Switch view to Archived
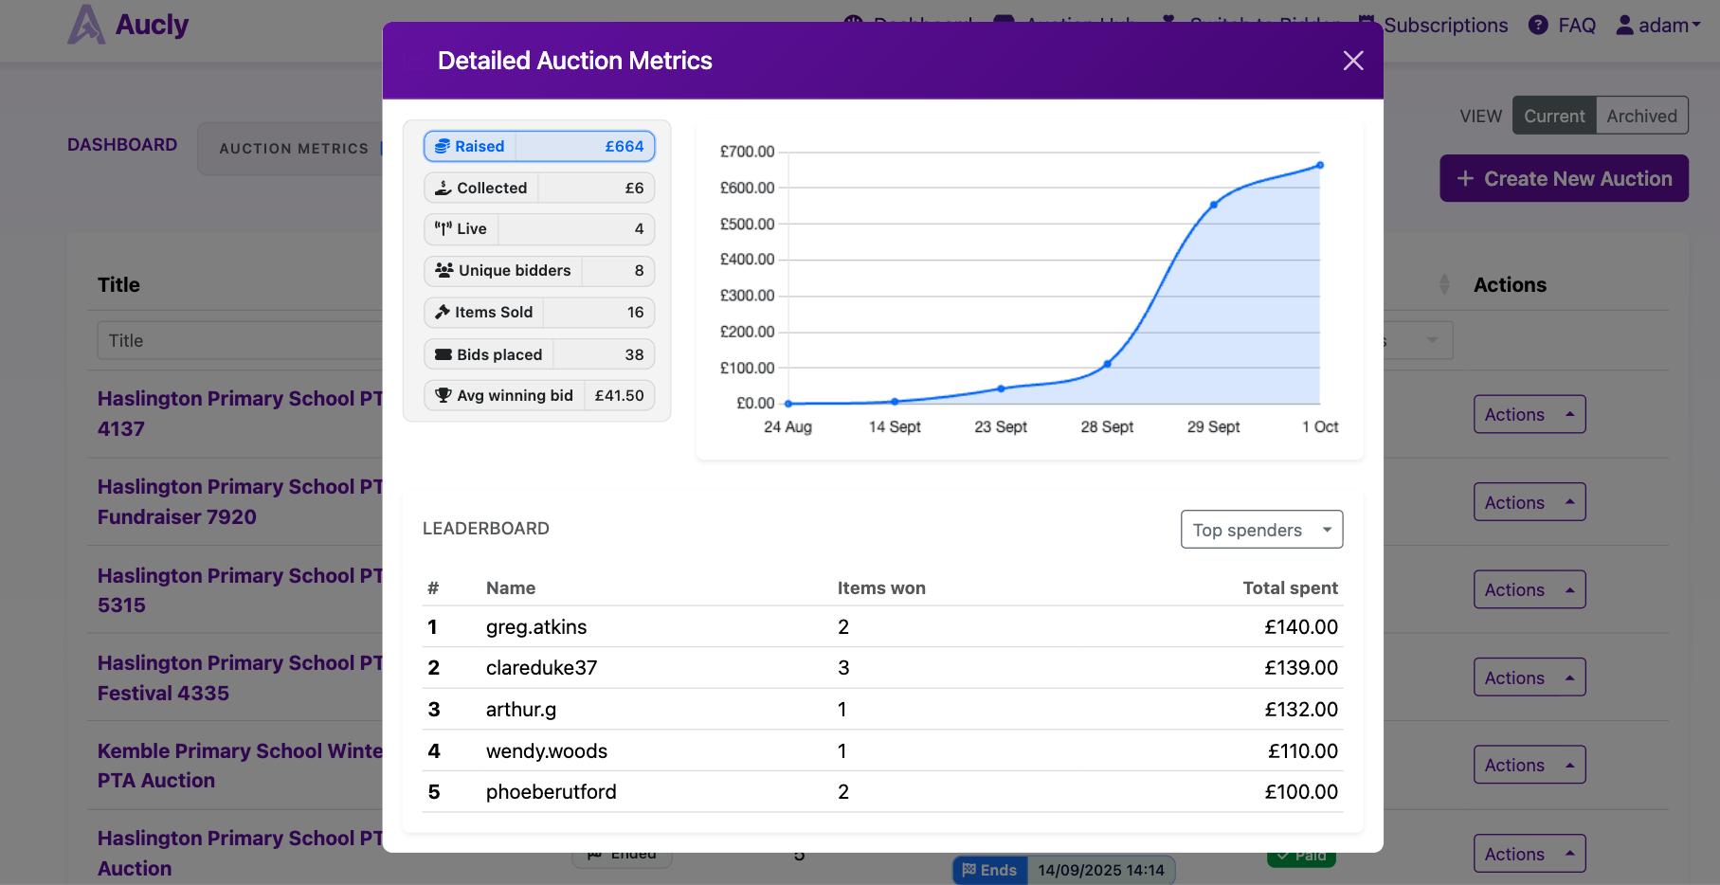This screenshot has width=1720, height=885. [1641, 115]
